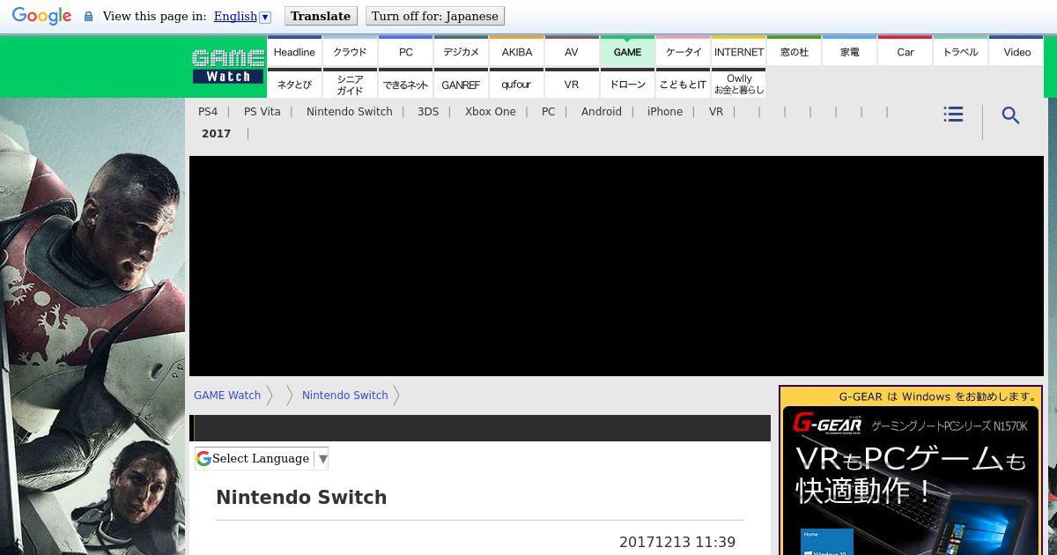Select the GAME tab
This screenshot has width=1057, height=555.
(x=627, y=51)
